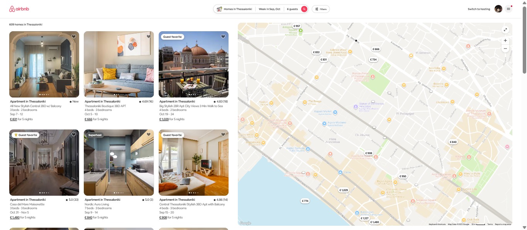Open the Filters panel

pos(321,9)
